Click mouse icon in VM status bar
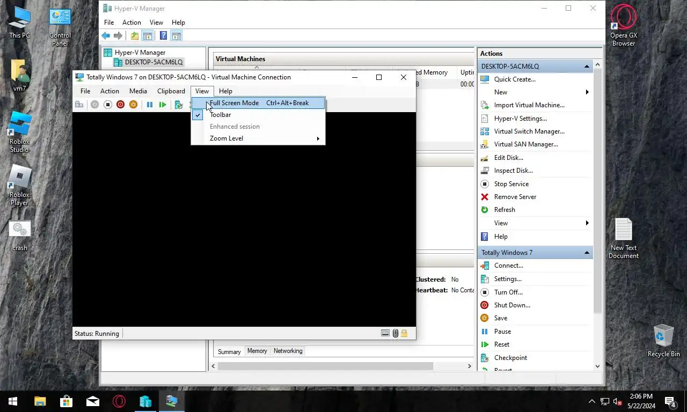Viewport: 687px width, 412px height. (395, 333)
